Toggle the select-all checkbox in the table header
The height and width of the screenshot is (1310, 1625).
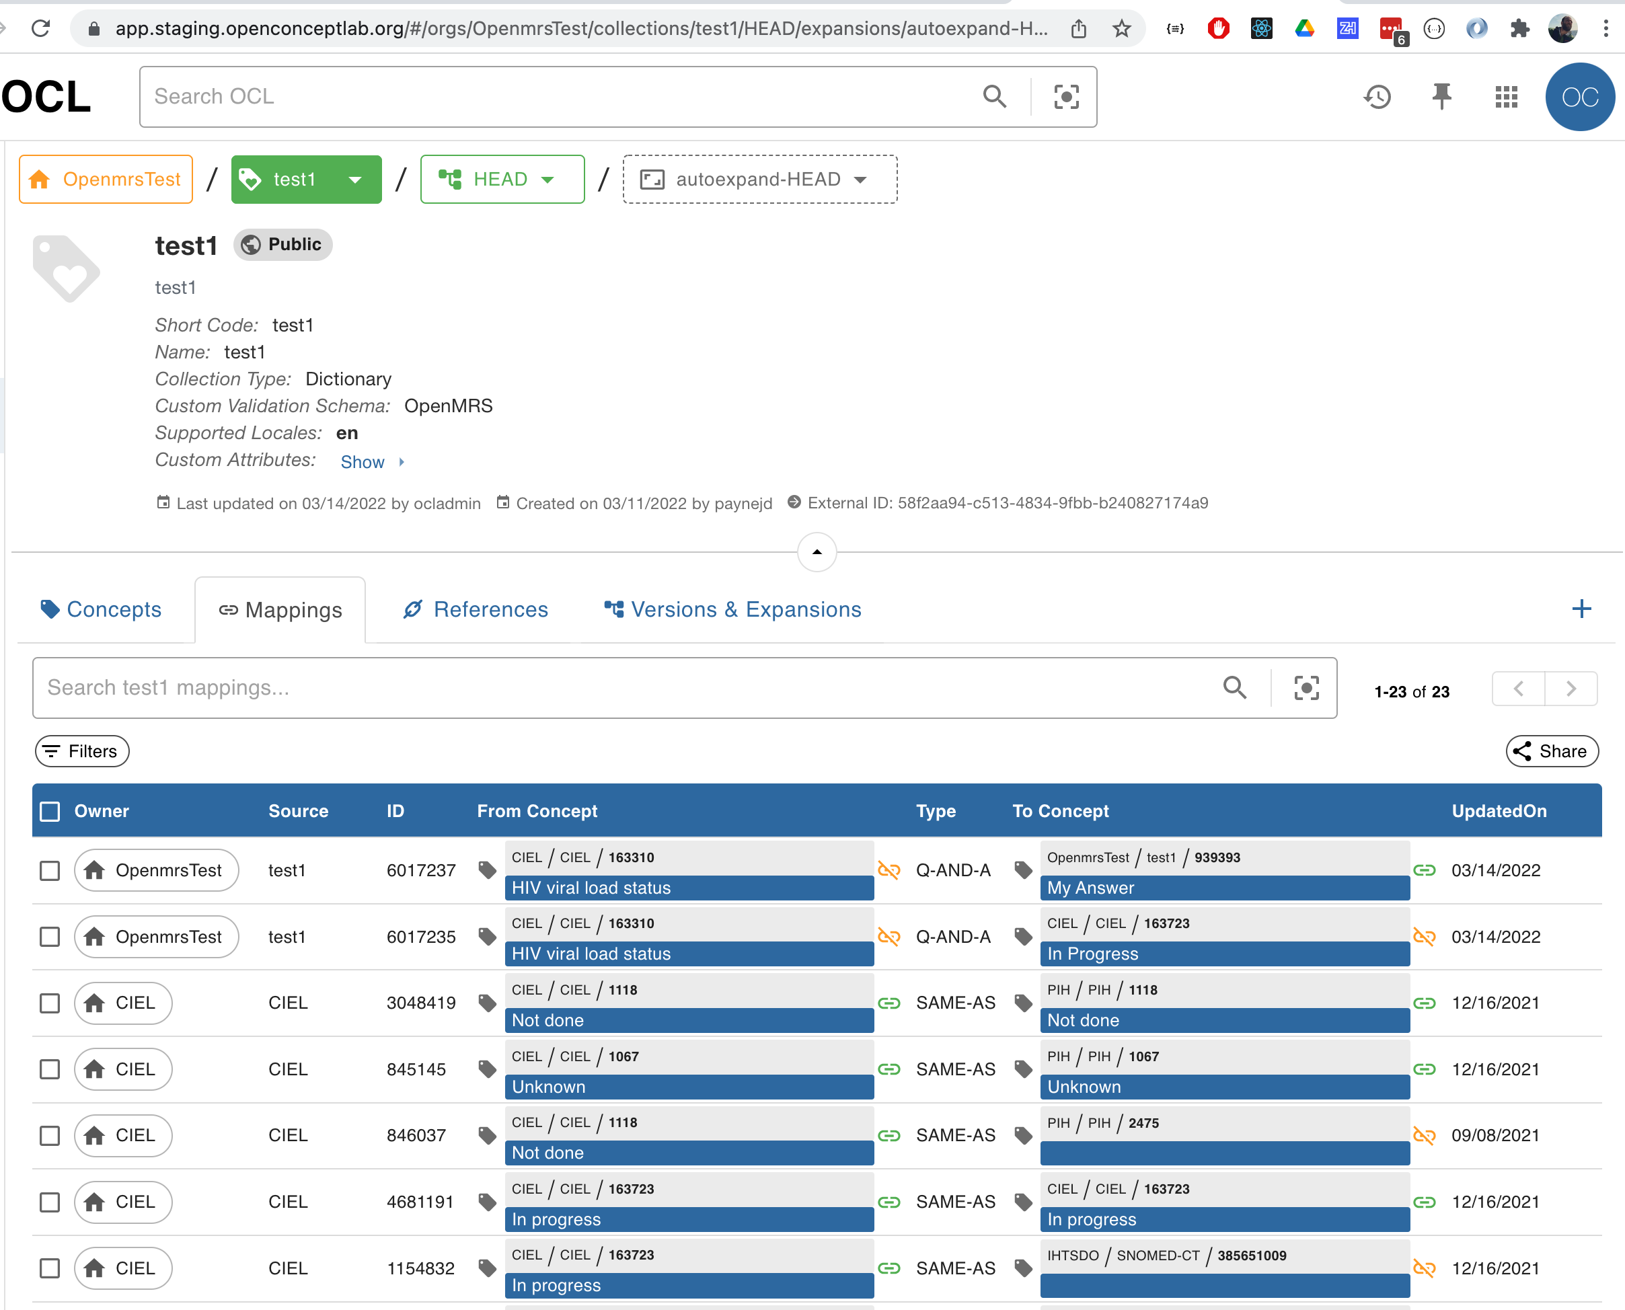pos(49,810)
